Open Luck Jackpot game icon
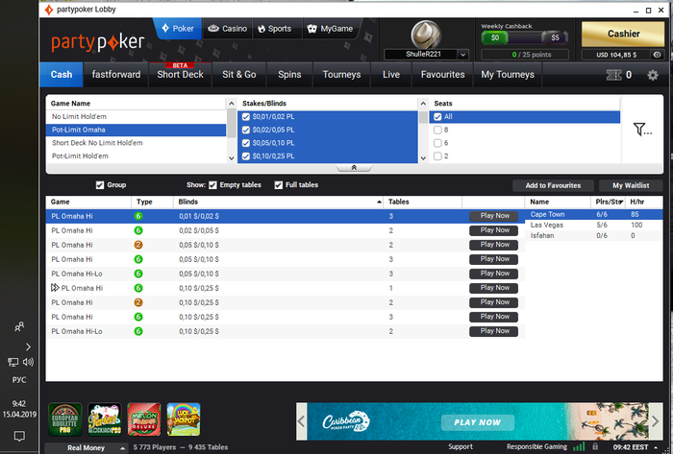 [x=184, y=418]
